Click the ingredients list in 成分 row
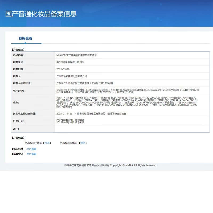 point(127,103)
